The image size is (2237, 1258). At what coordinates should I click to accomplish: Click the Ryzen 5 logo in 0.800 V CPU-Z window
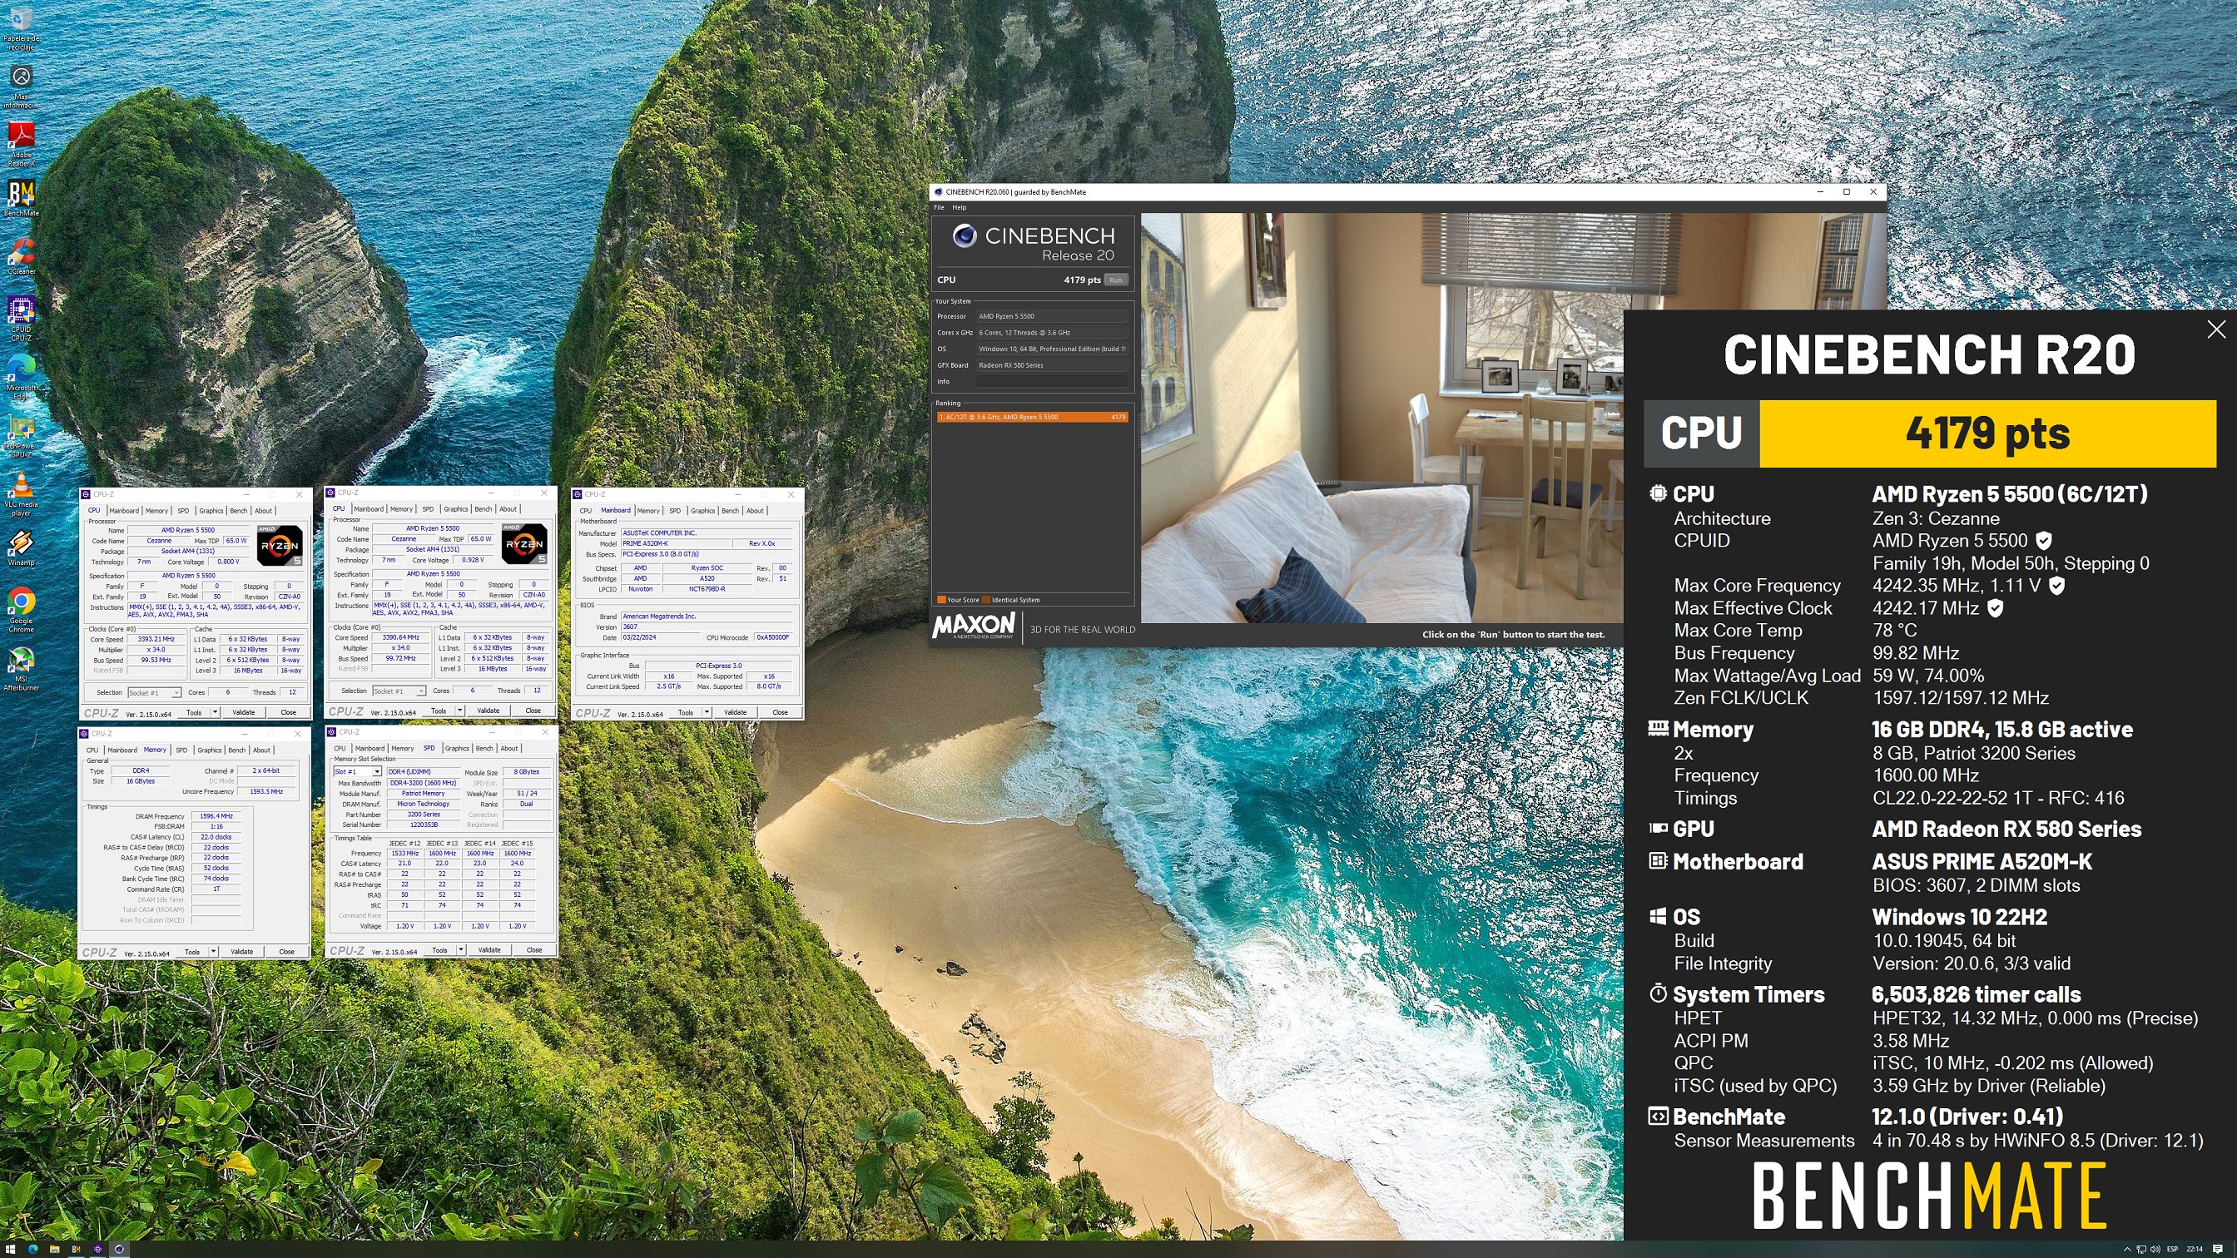pyautogui.click(x=280, y=545)
